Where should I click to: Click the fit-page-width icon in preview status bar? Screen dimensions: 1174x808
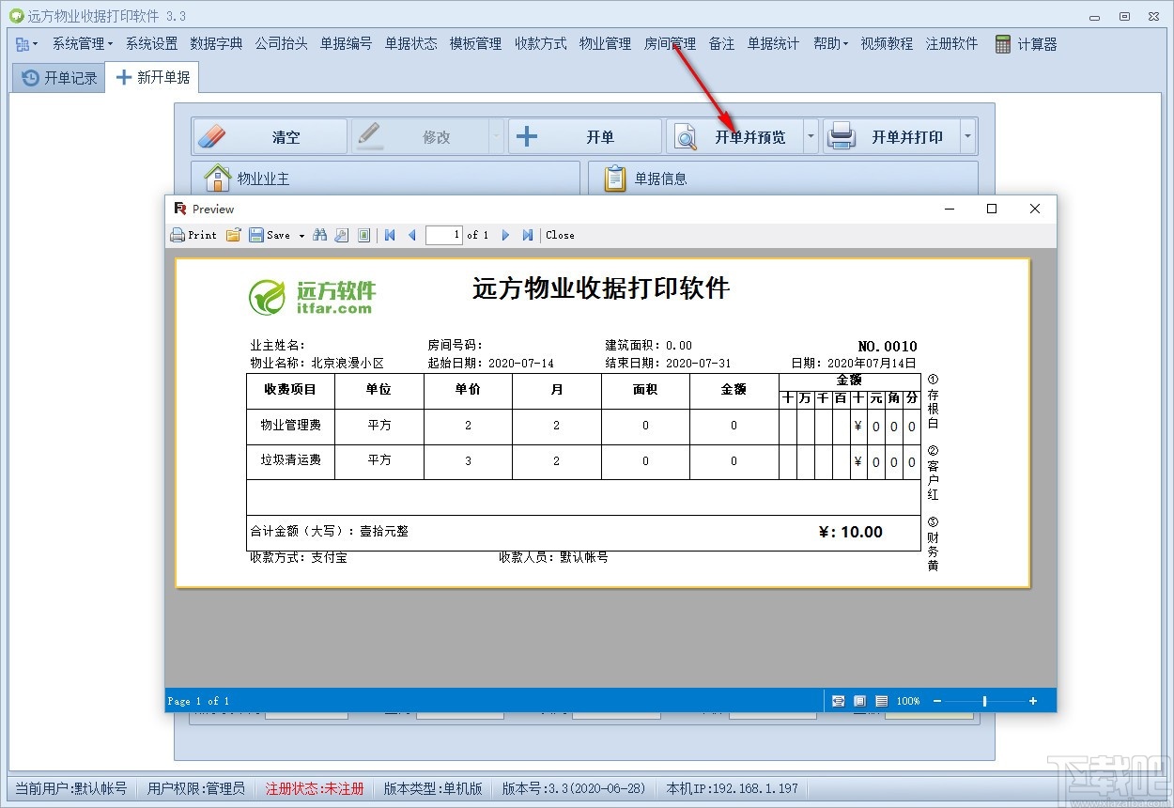click(x=839, y=701)
